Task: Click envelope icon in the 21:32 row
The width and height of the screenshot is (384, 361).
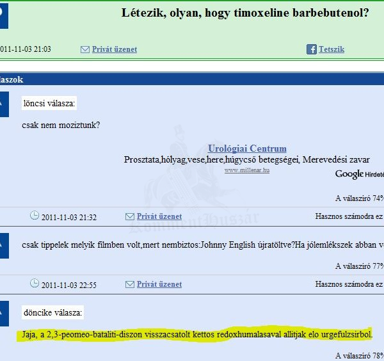Action: (x=130, y=217)
